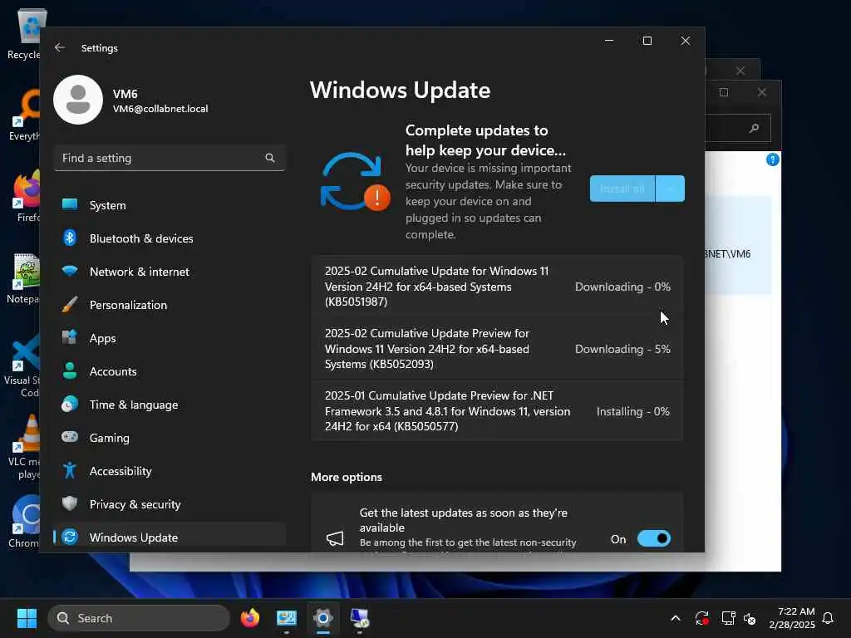851x638 pixels.
Task: Open Accessibility settings
Action: [x=170, y=471]
